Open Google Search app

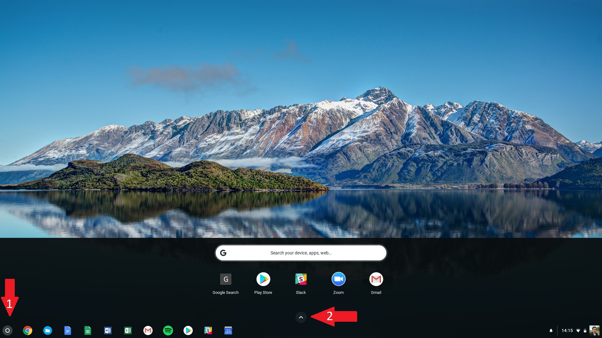(x=225, y=279)
